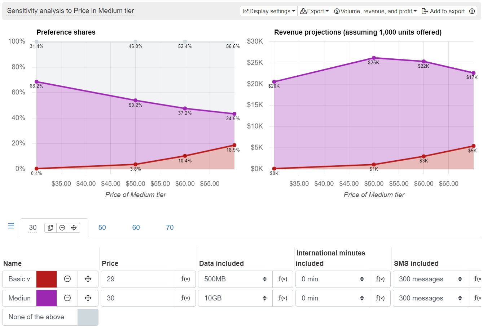Duplicate scenario 30 using the copy icon
This screenshot has height=330, width=483.
pos(51,228)
